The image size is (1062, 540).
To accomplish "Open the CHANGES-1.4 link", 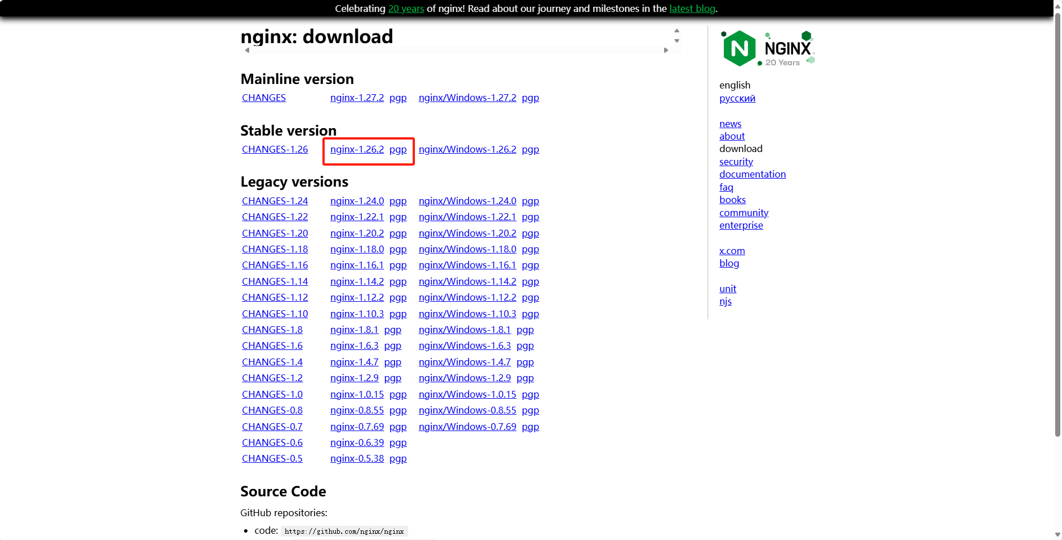I will pos(272,362).
